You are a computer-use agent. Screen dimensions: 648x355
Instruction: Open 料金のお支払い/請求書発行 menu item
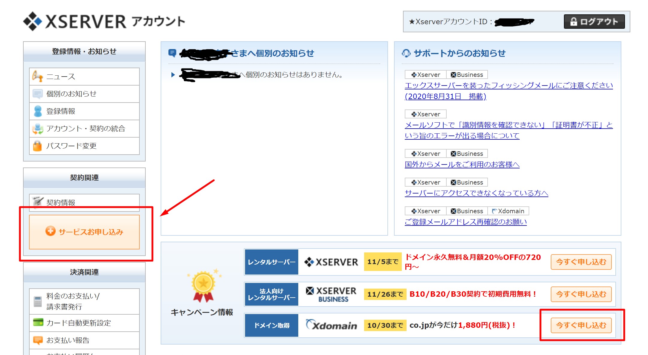84,301
